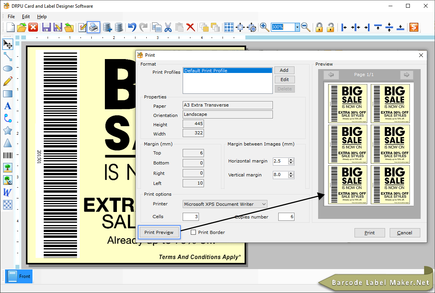Select the Ellipse shape tool
435x293 pixels.
pyautogui.click(x=8, y=68)
